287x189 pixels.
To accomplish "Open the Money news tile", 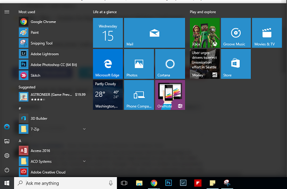I will pyautogui.click(x=204, y=64).
